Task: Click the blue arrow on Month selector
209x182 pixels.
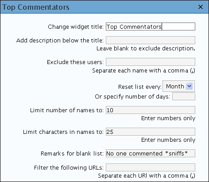Action: (x=189, y=86)
